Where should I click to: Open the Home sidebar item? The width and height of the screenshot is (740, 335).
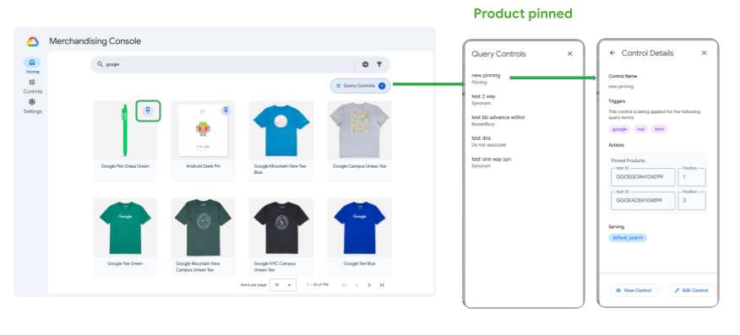coord(32,66)
